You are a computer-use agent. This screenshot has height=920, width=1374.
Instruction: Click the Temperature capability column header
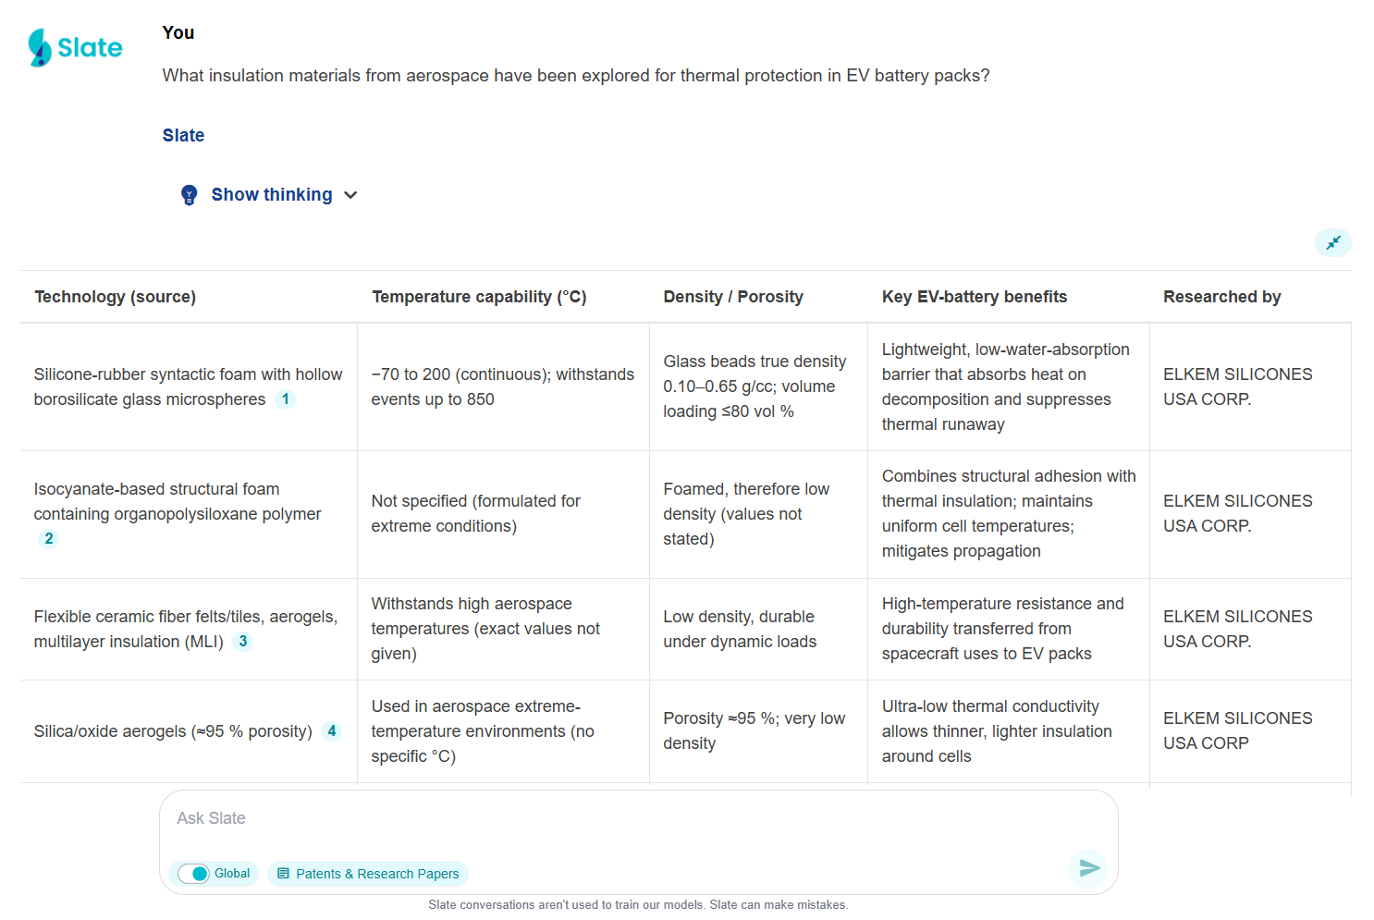pyautogui.click(x=479, y=297)
